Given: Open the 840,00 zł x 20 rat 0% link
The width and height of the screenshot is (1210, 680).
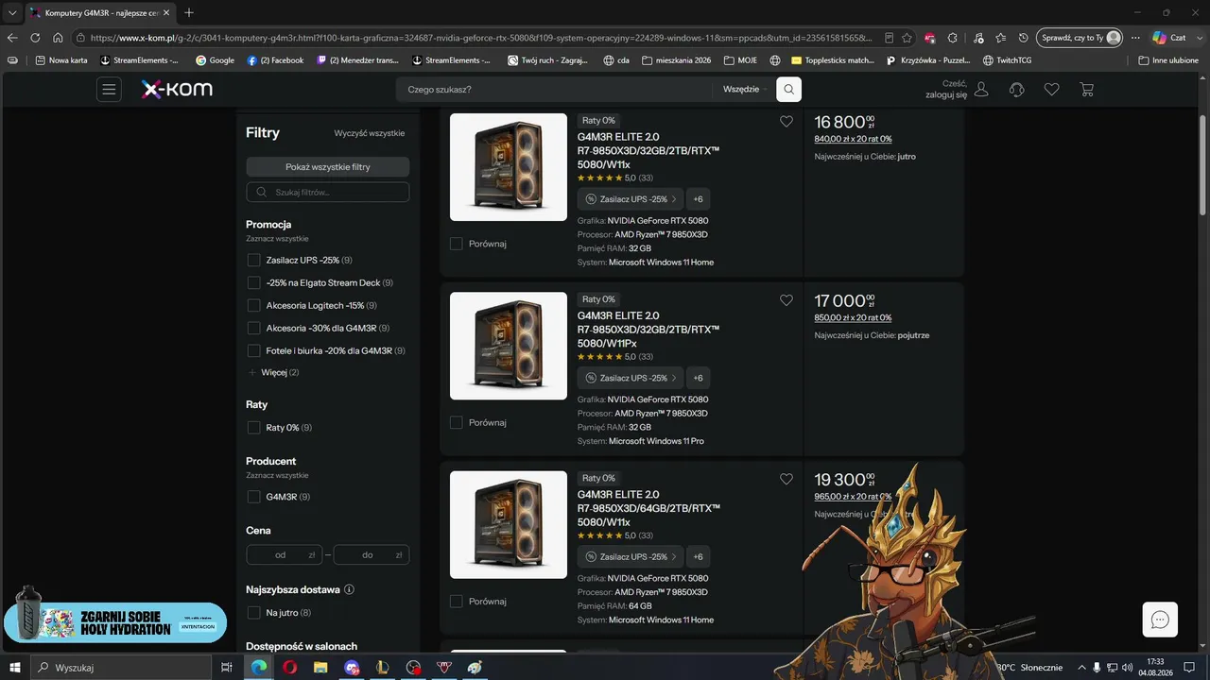Looking at the screenshot, I should (853, 139).
